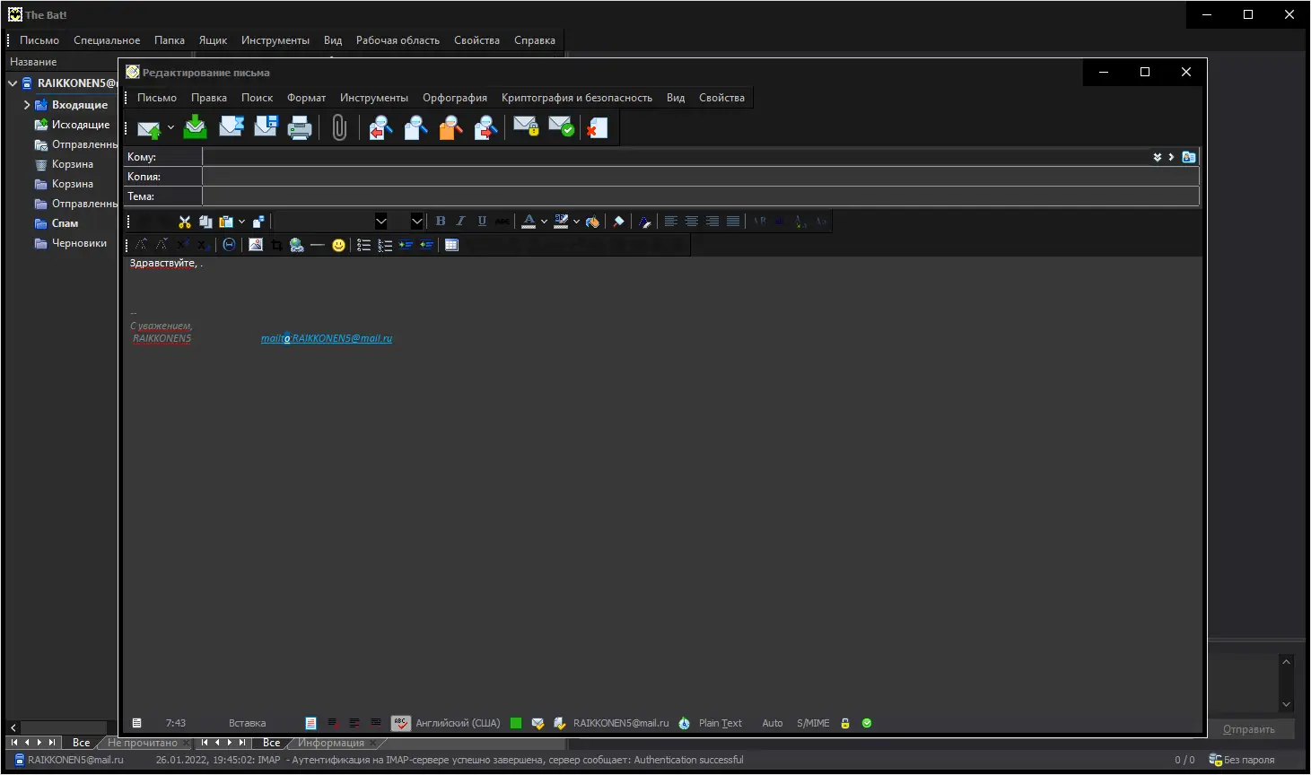Click the search-with-red-left-arrow icon
Screen dimensions: 1311x775
380,128
